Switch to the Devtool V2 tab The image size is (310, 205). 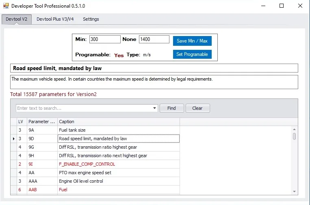17,19
